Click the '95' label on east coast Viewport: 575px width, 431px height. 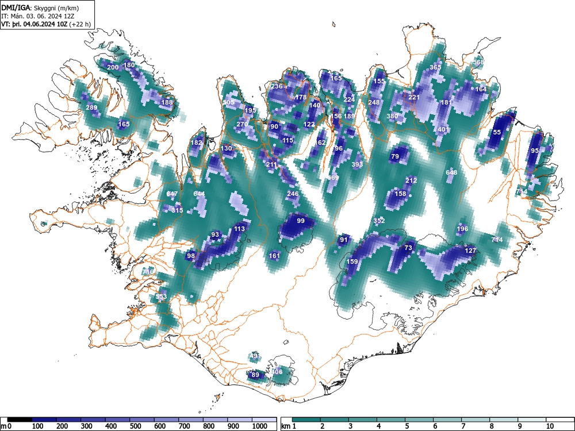coord(535,150)
